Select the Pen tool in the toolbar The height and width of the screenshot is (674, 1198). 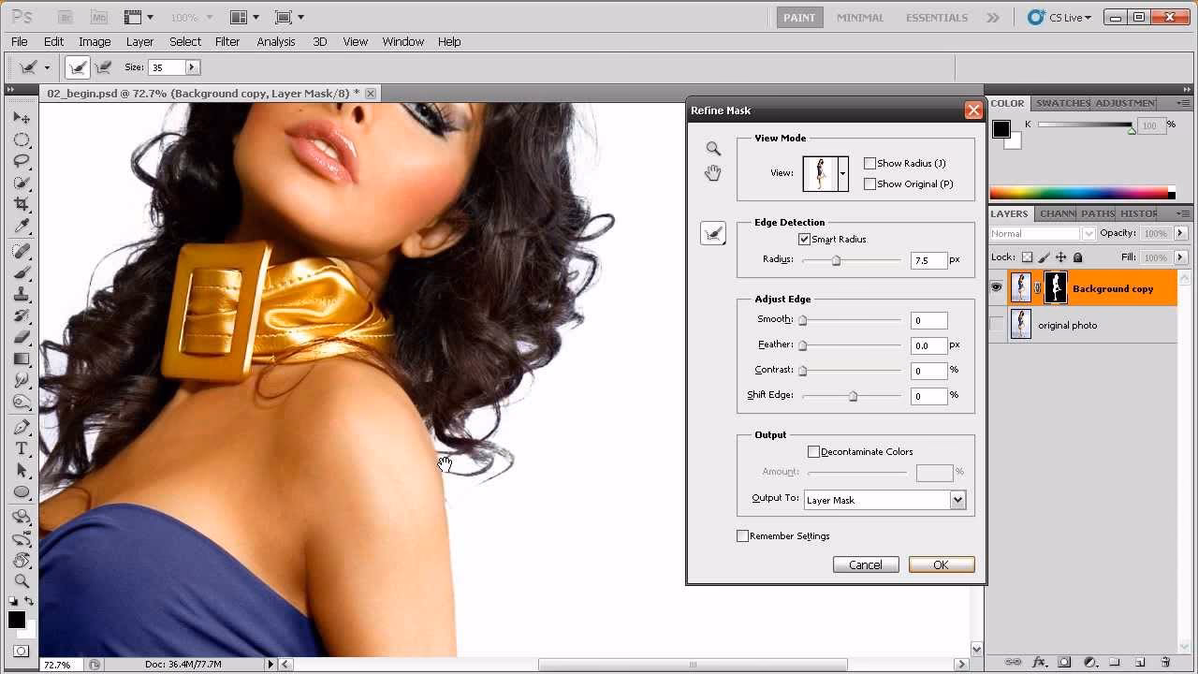pos(21,425)
